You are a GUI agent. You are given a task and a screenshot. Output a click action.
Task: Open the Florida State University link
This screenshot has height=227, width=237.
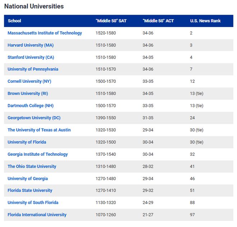tap(30, 190)
